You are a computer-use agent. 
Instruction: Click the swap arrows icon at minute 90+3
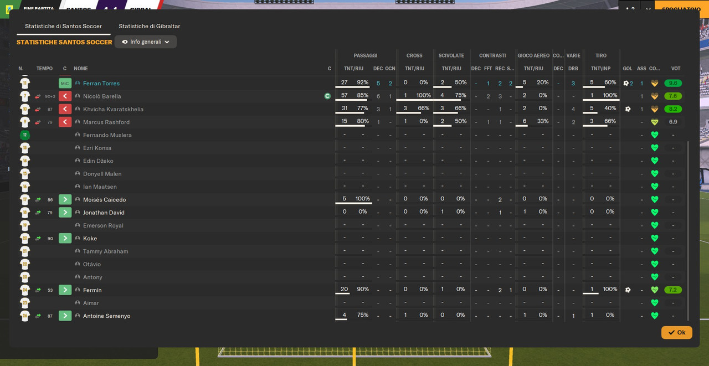point(38,96)
